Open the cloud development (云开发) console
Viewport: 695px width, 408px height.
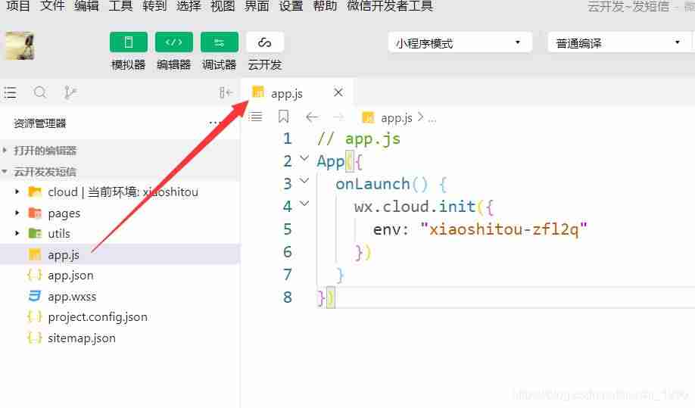(x=265, y=42)
